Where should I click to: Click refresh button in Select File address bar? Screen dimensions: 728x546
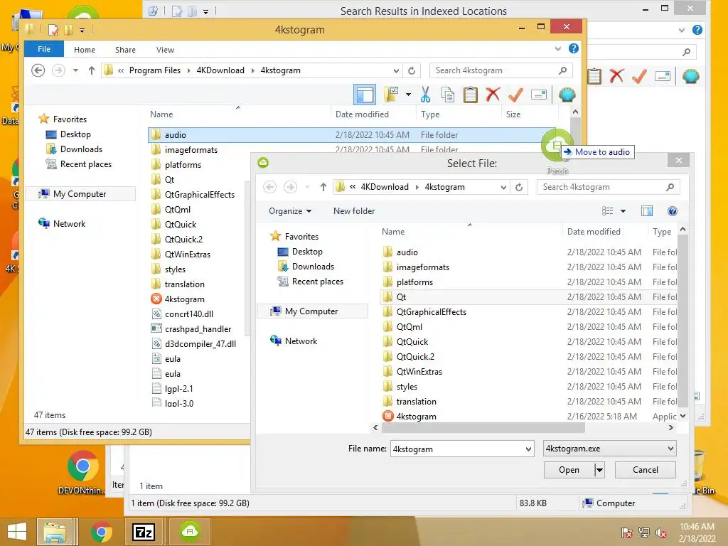[x=518, y=187]
